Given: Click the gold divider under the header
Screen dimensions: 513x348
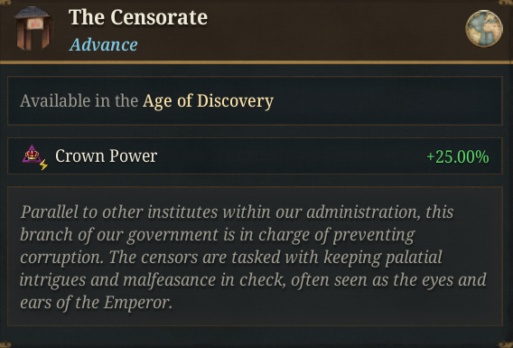Looking at the screenshot, I should [256, 61].
